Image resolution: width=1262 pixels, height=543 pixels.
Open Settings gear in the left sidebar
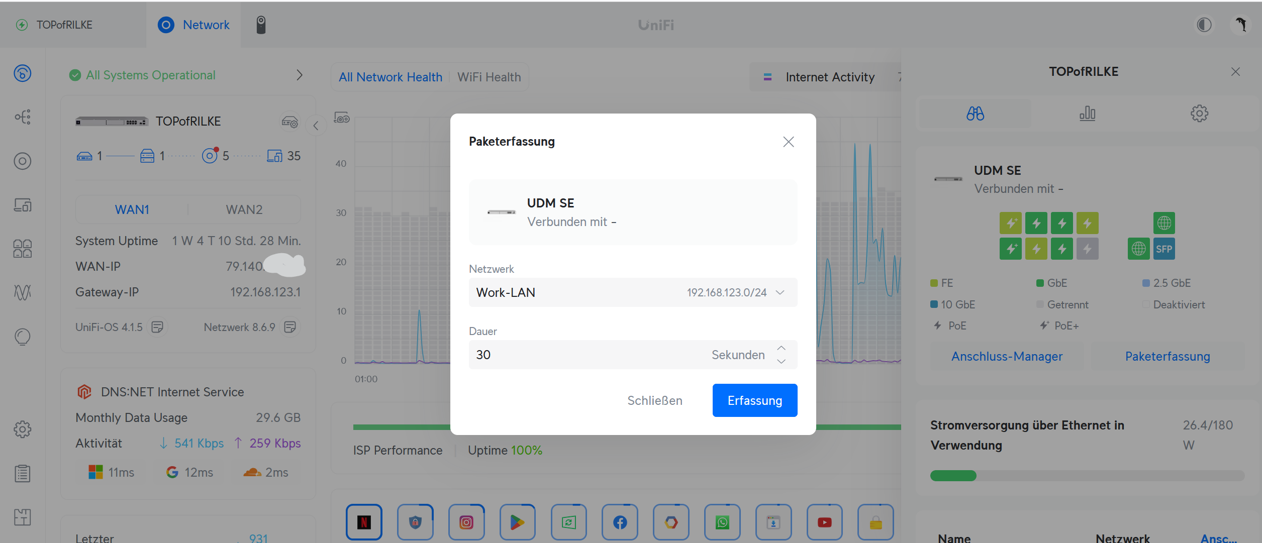pos(23,429)
